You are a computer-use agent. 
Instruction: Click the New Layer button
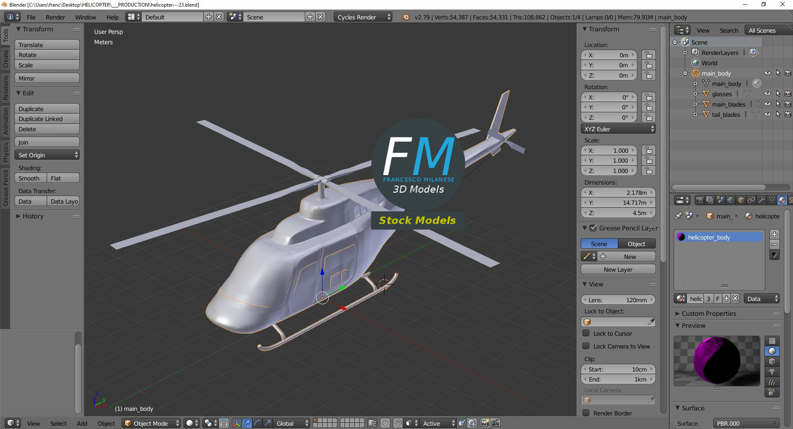coord(618,269)
